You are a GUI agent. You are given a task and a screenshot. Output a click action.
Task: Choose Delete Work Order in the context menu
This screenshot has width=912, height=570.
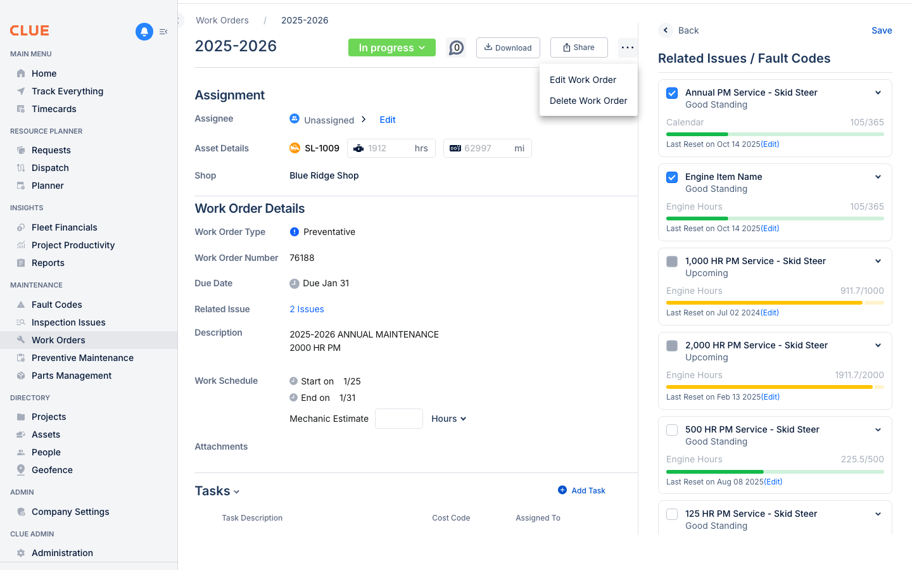588,101
